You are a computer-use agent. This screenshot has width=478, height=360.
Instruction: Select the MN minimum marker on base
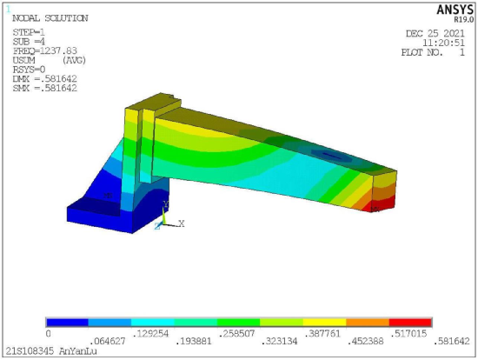coord(109,196)
